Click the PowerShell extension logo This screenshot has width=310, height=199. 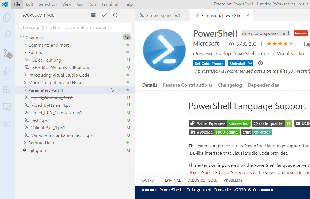coord(164,50)
